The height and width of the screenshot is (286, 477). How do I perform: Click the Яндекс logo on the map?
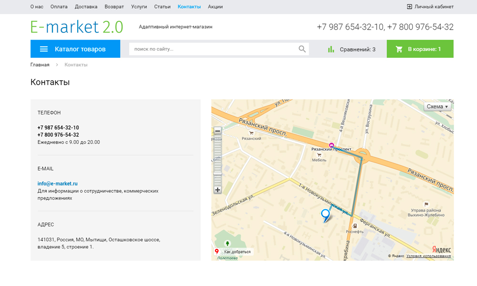click(441, 250)
